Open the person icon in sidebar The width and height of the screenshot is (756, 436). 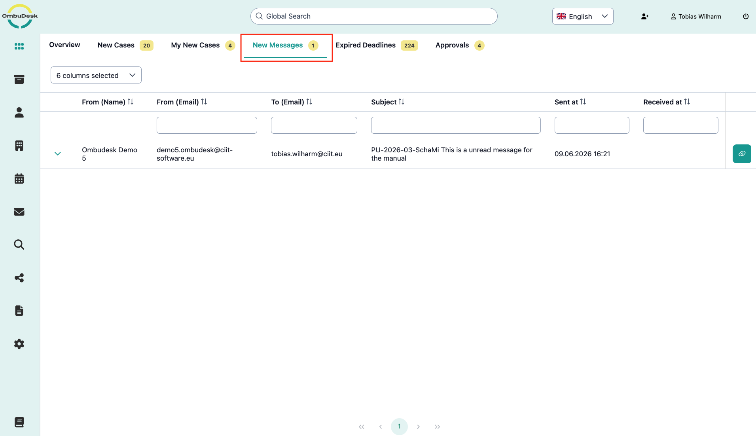(19, 113)
